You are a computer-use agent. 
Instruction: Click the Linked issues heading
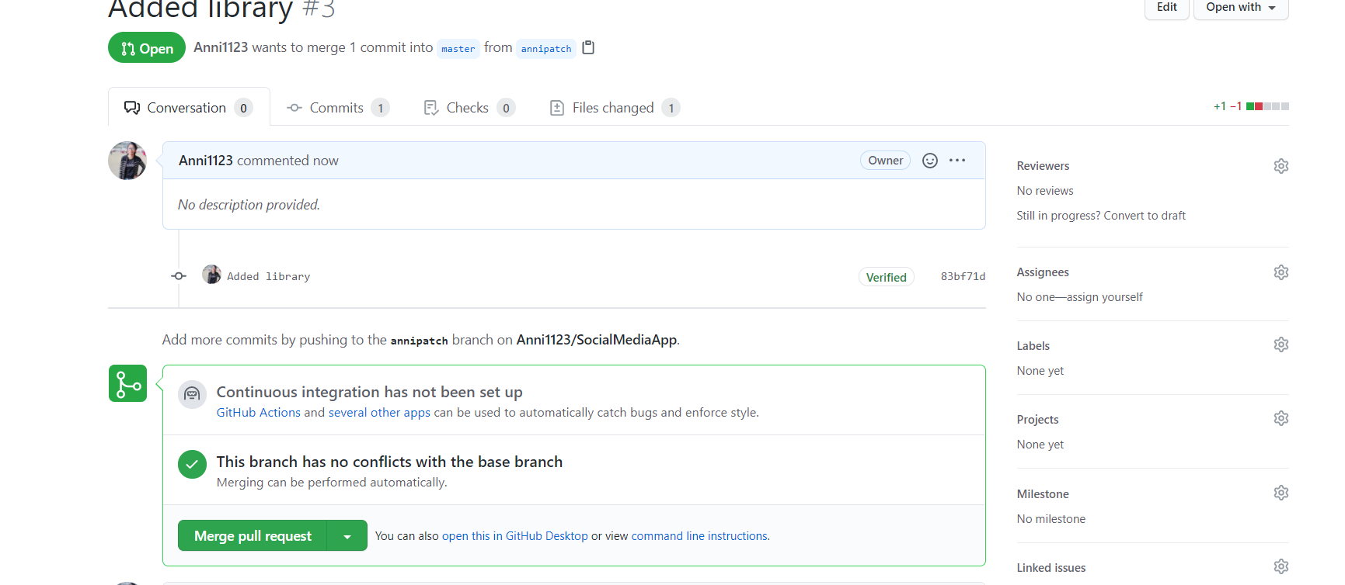tap(1051, 568)
